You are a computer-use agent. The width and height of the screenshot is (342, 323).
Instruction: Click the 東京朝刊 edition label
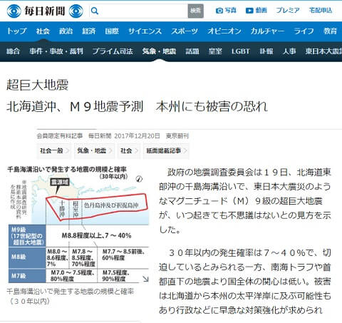177,136
